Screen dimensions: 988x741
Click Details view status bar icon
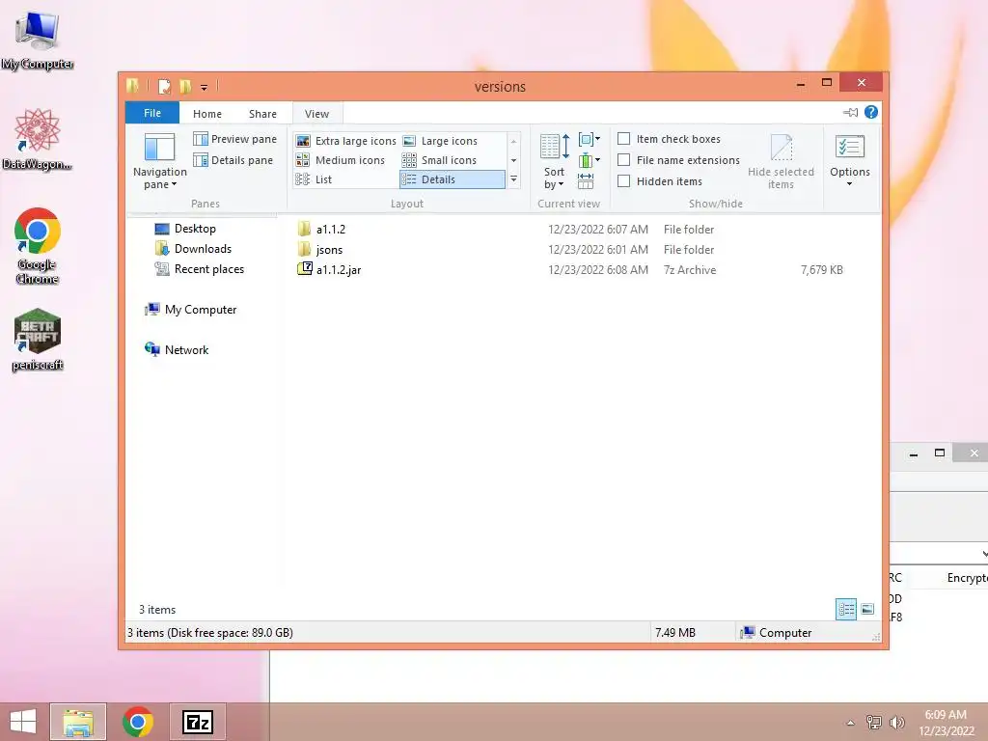[846, 610]
